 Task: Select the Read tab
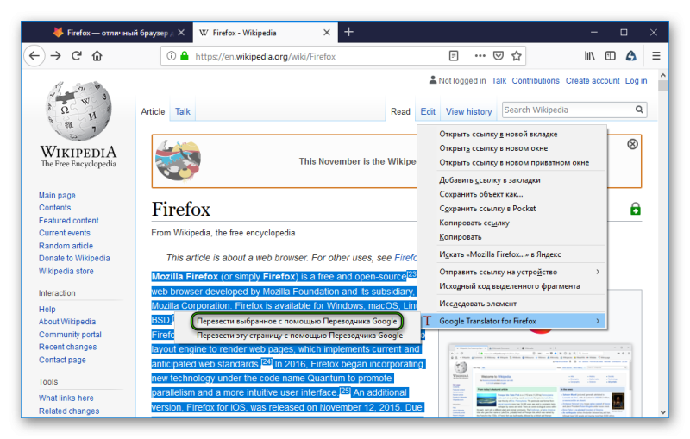pos(400,112)
